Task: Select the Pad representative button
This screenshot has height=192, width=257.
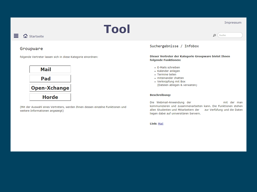Action: [50, 78]
